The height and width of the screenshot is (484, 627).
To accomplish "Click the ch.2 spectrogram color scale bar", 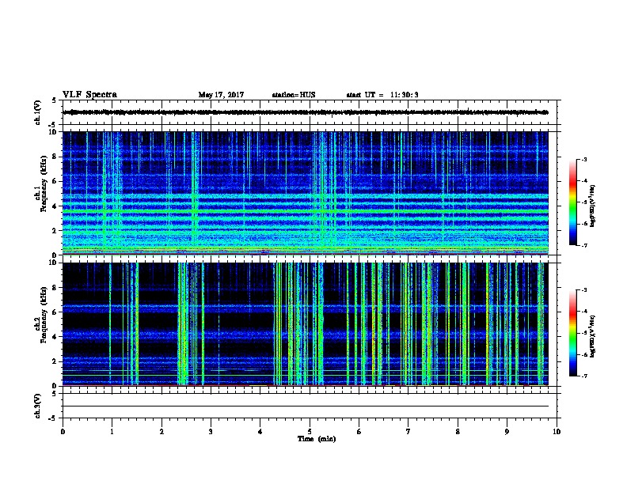I will (572, 333).
